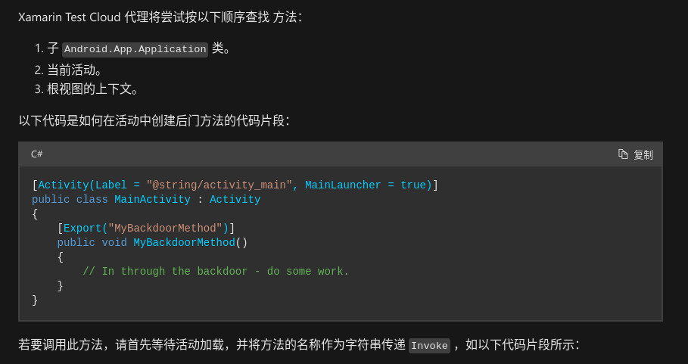The width and height of the screenshot is (688, 364).
Task: Click the 若要调用此方法 paragraph
Action: [x=299, y=345]
